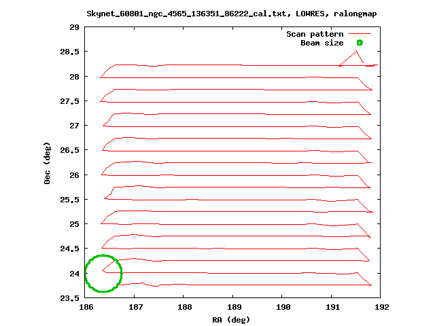Click the Dec tick label 28
This screenshot has width=435, height=326.
[74, 77]
